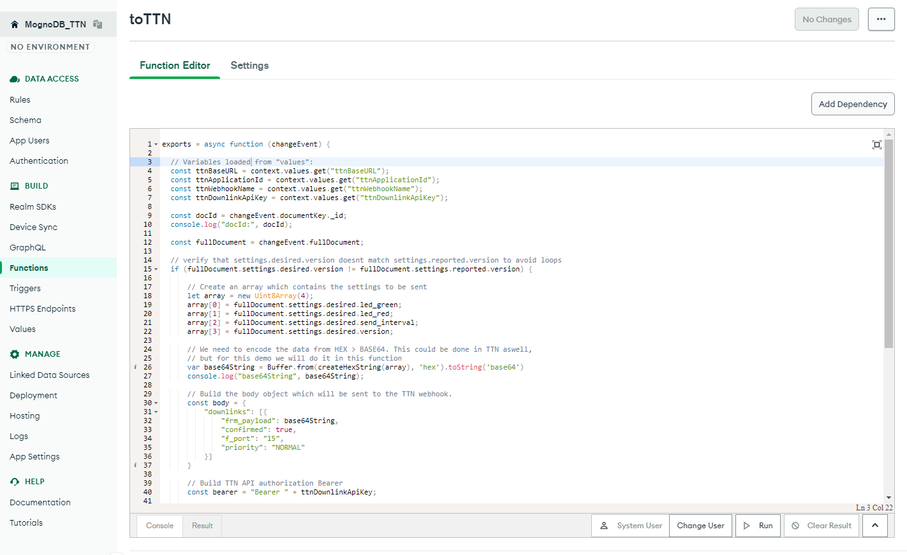907x555 pixels.
Task: Collapse code fold arrow at line 31
Action: [x=156, y=412]
